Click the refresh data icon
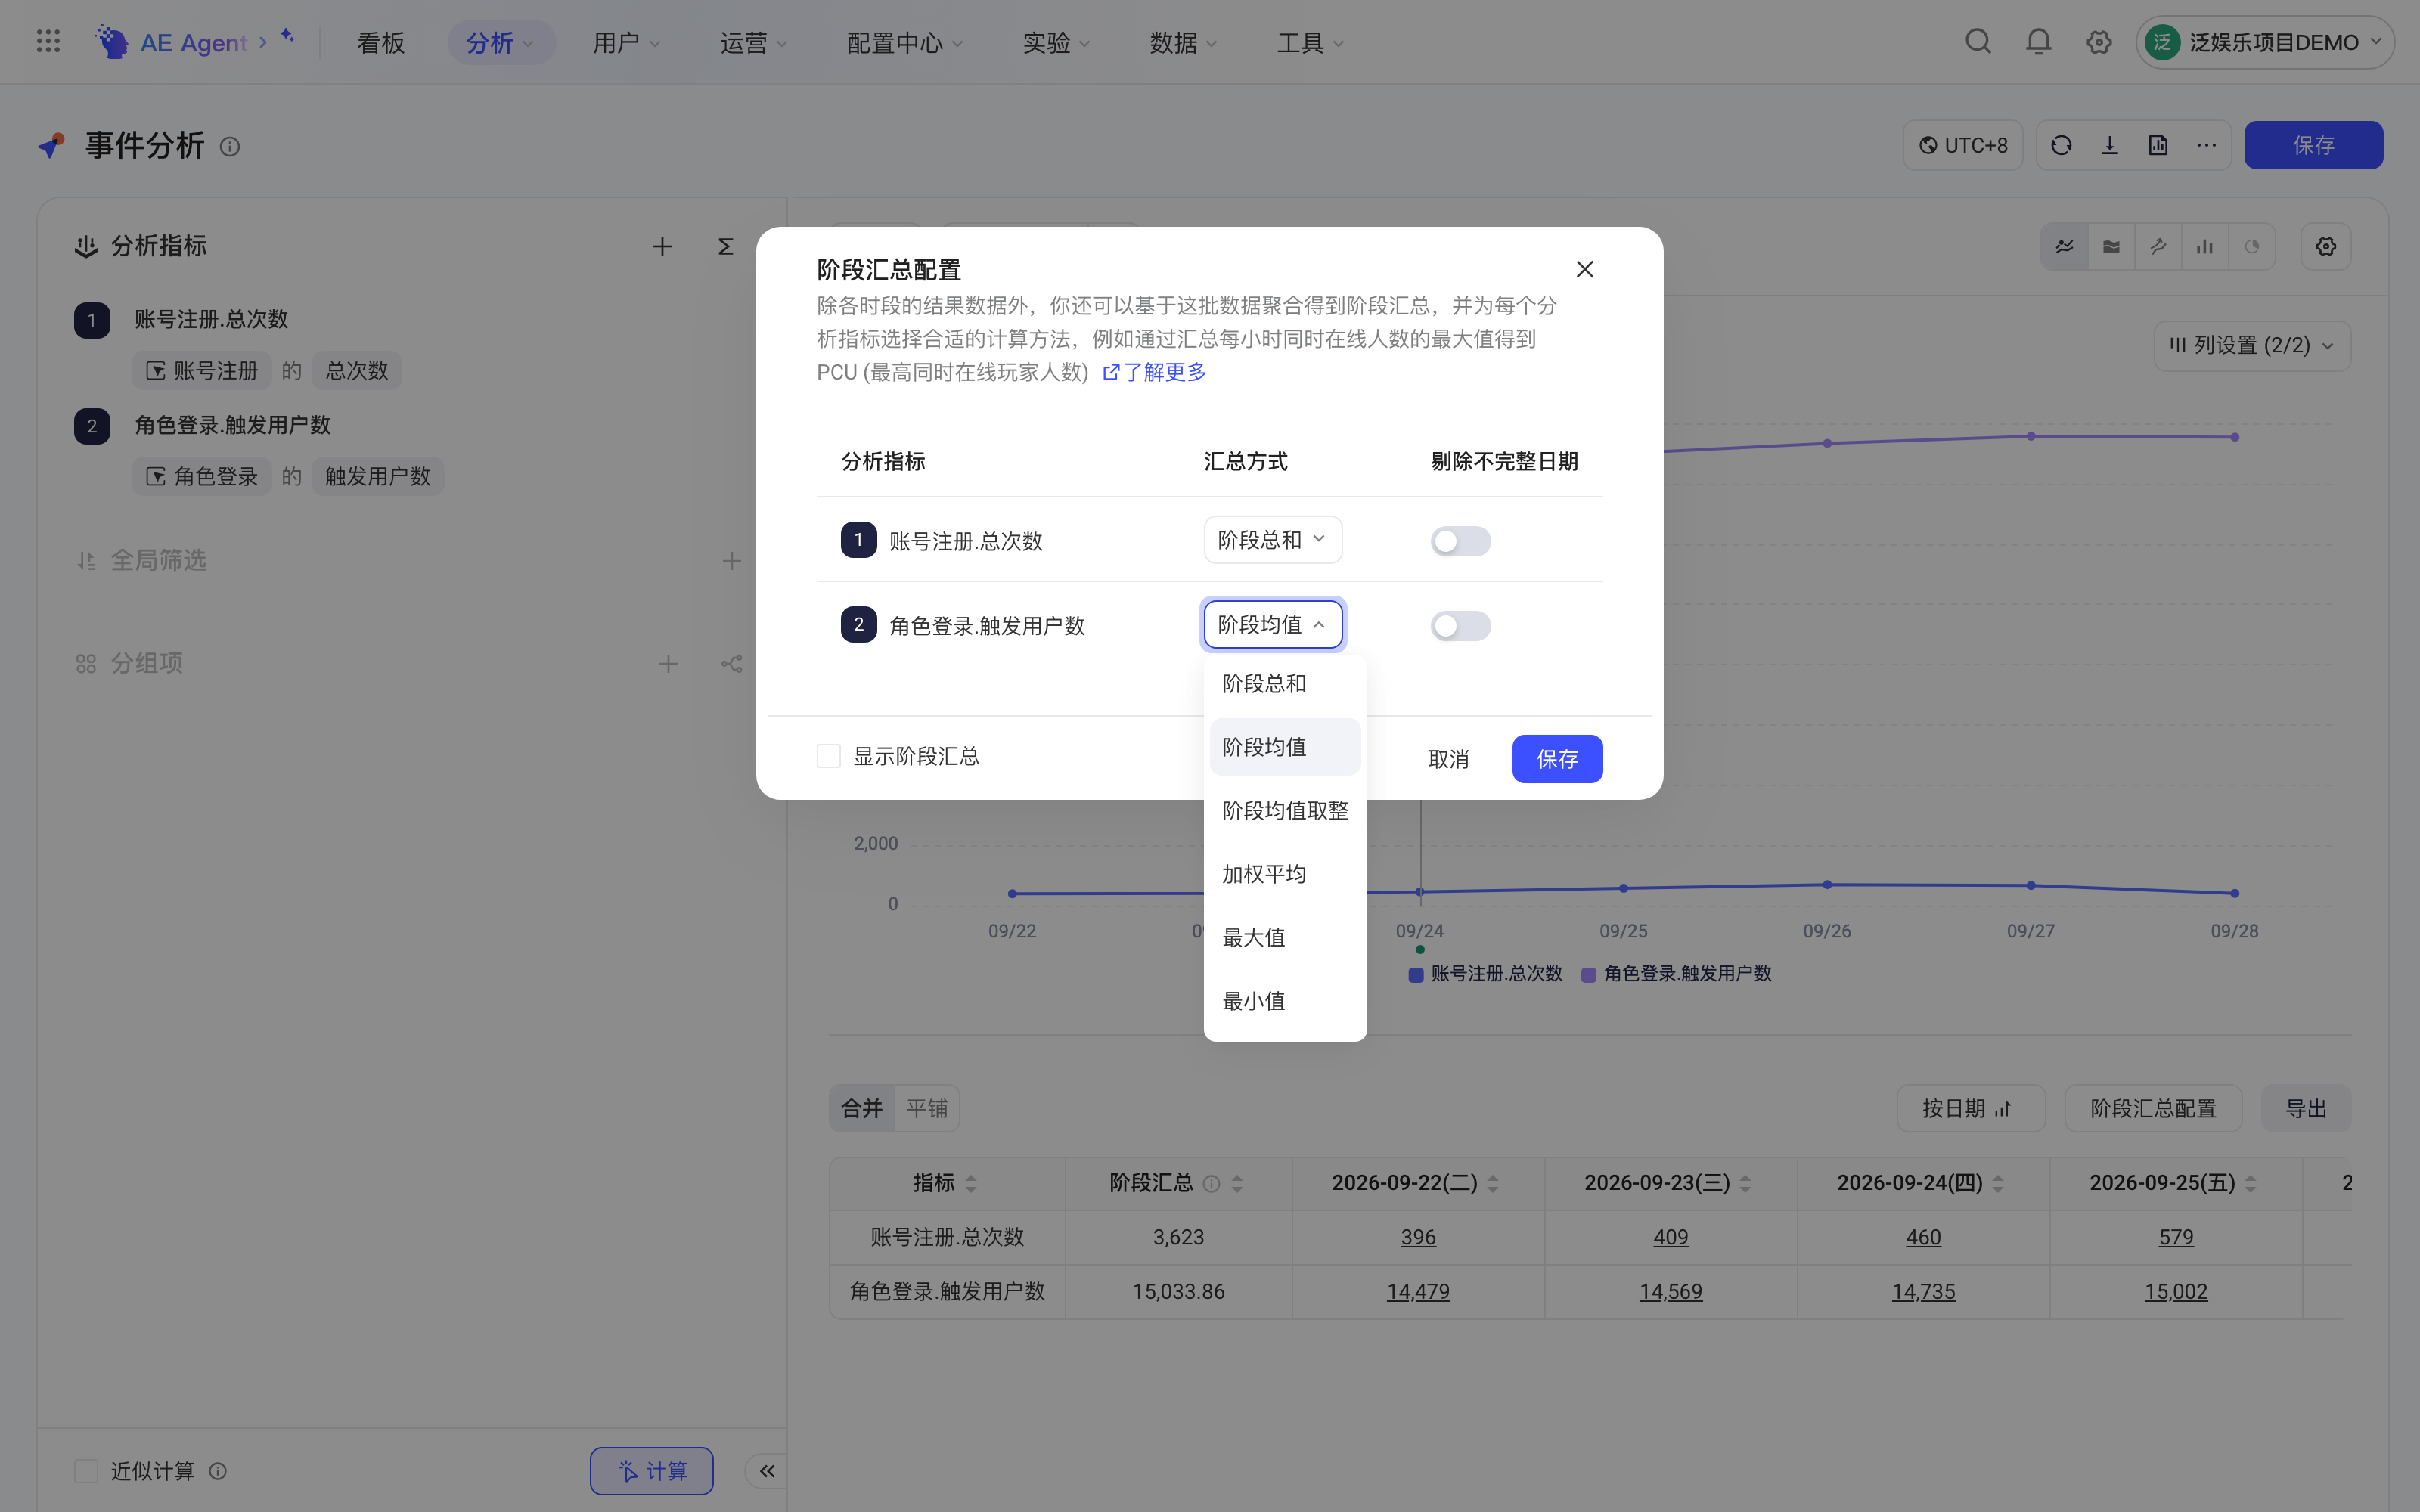Image resolution: width=2420 pixels, height=1512 pixels. click(2061, 146)
